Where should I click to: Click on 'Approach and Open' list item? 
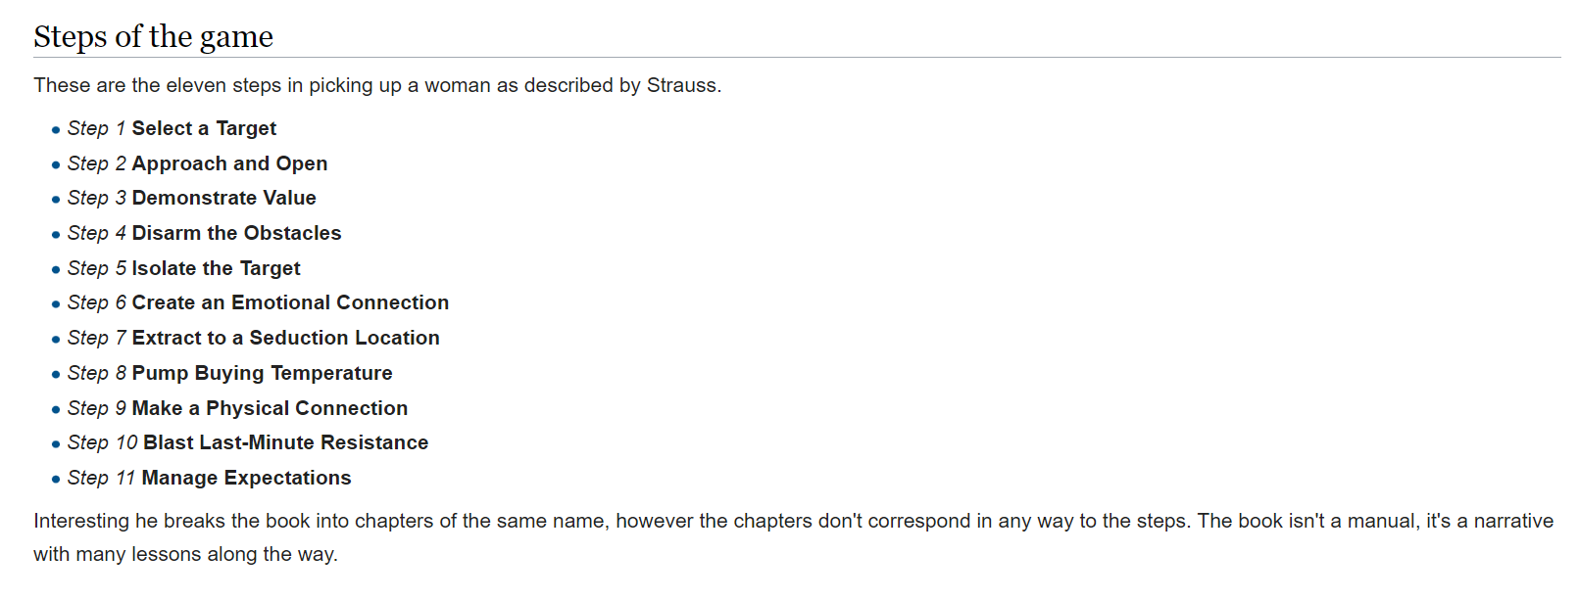coord(229,163)
